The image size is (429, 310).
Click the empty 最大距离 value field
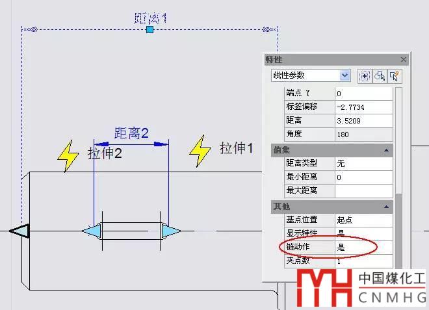pyautogui.click(x=364, y=190)
